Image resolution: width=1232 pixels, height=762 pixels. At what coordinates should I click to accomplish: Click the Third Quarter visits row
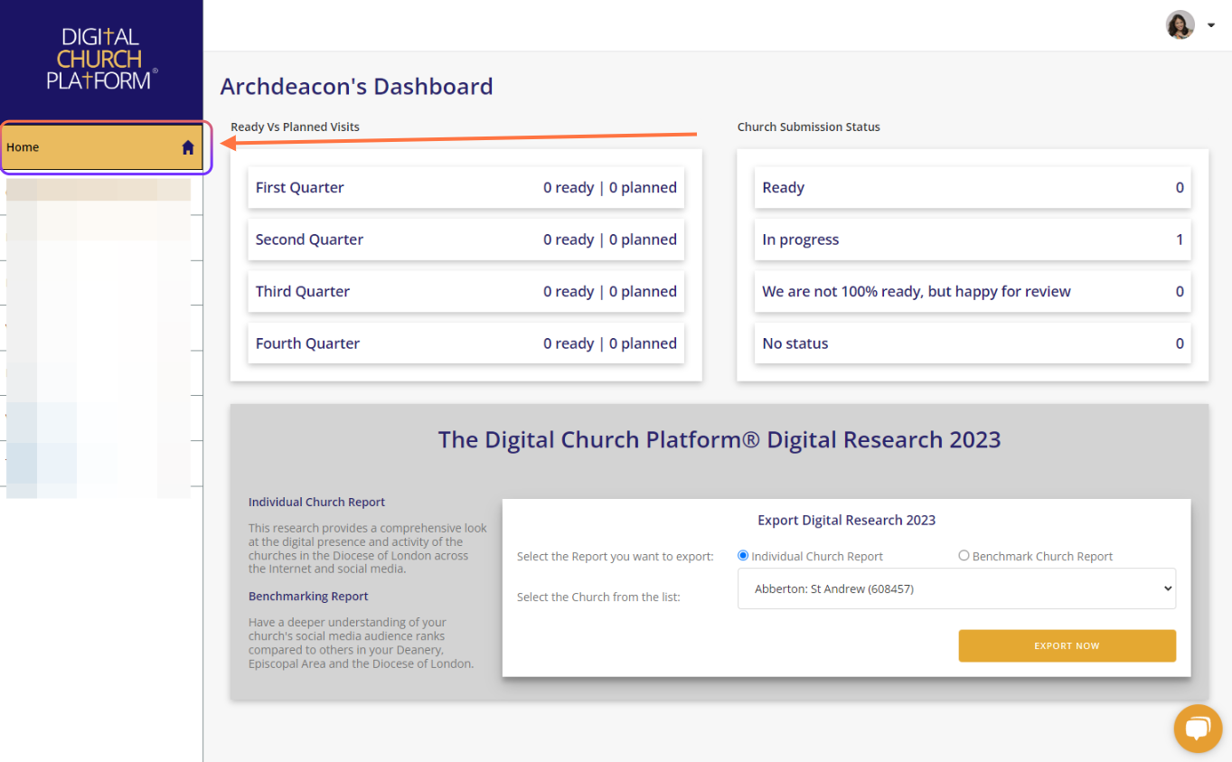[466, 291]
